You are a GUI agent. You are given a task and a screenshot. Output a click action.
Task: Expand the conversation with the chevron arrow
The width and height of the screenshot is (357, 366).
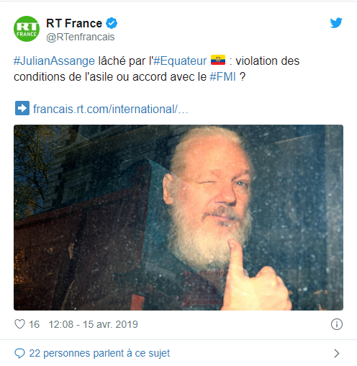337,353
